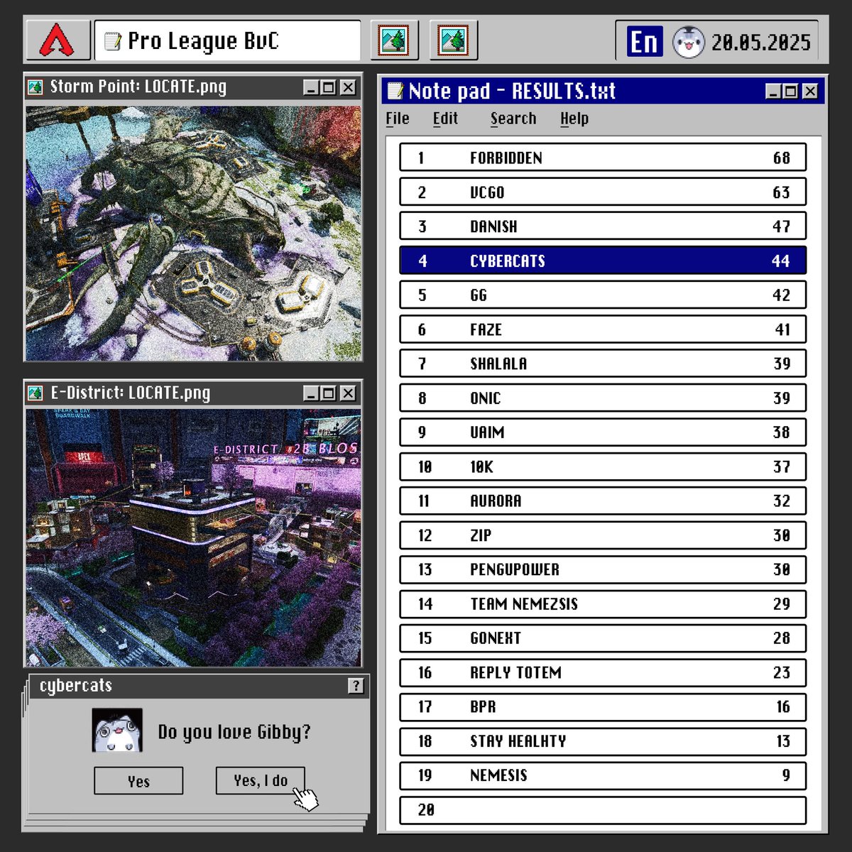The height and width of the screenshot is (852, 852).
Task: Click the cat avatar in cybercats dialog
Action: click(117, 730)
